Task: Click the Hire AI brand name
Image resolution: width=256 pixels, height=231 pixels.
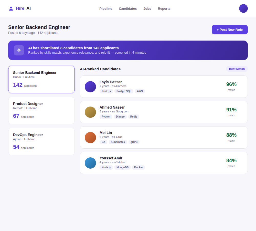Action: tap(23, 8)
